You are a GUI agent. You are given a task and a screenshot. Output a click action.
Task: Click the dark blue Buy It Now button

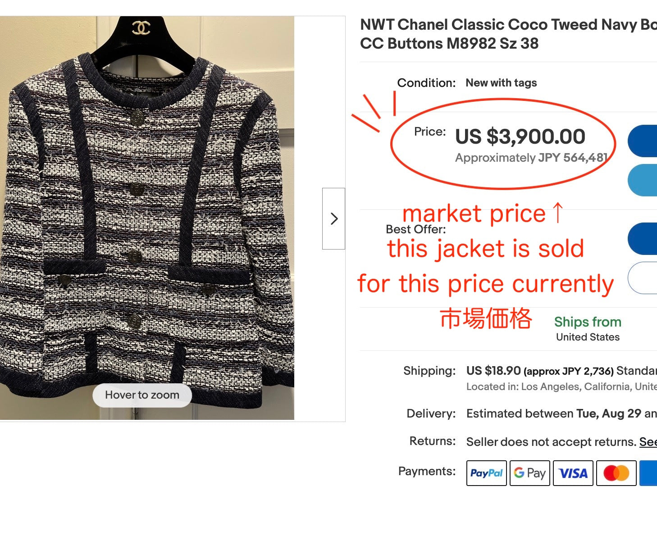coord(644,141)
